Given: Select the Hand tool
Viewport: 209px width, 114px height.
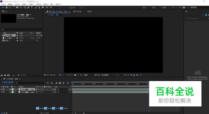Looking at the screenshot, I should (6, 8).
